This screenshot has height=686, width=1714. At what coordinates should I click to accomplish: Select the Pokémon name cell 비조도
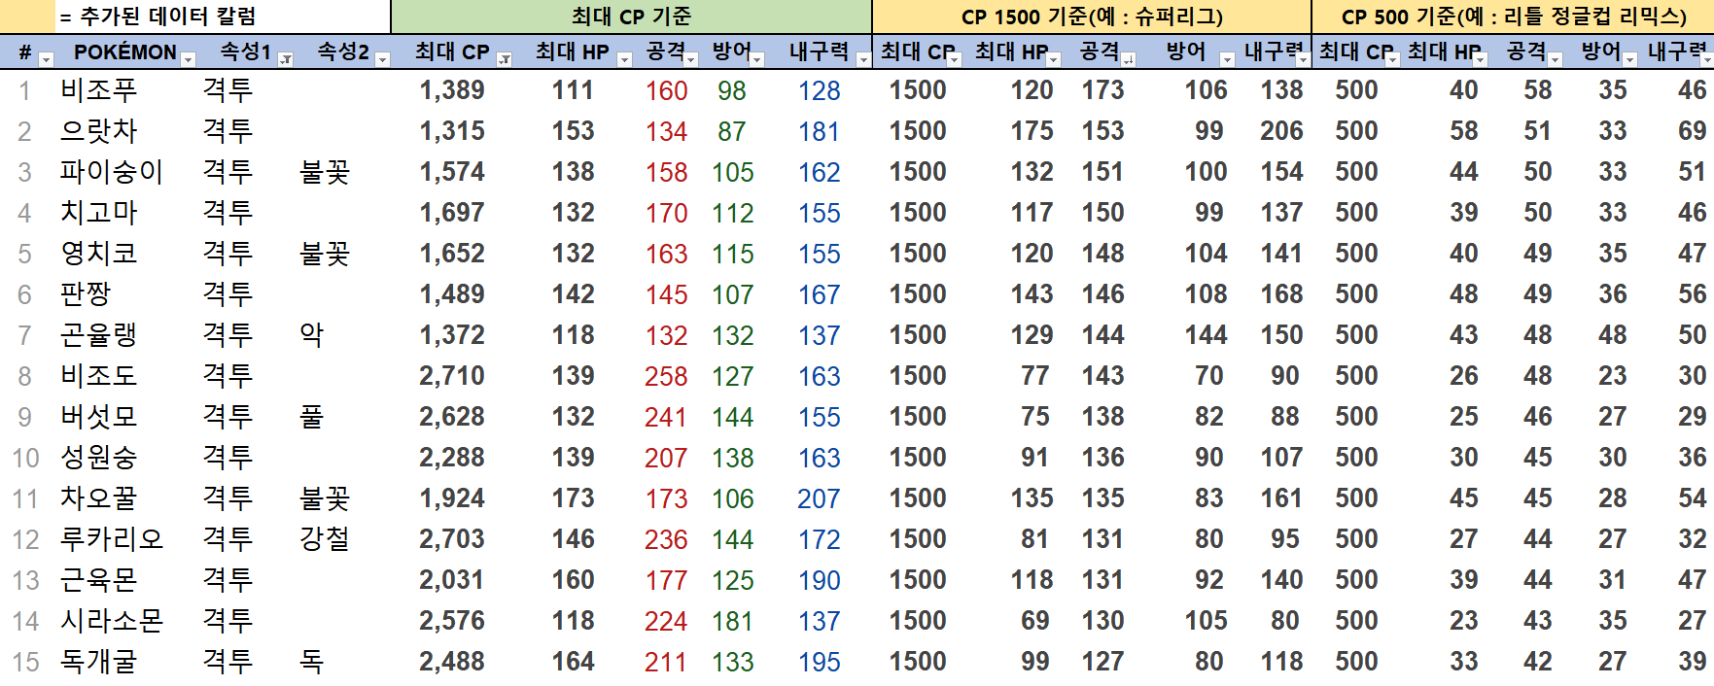[99, 376]
